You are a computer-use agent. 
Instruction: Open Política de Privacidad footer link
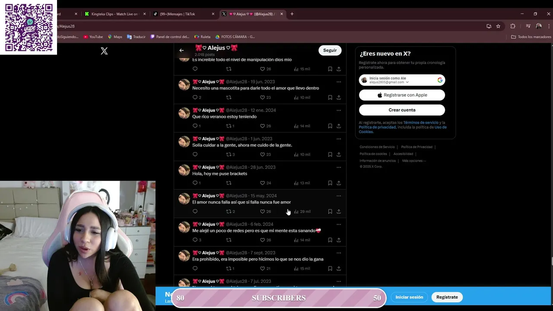coord(416,147)
